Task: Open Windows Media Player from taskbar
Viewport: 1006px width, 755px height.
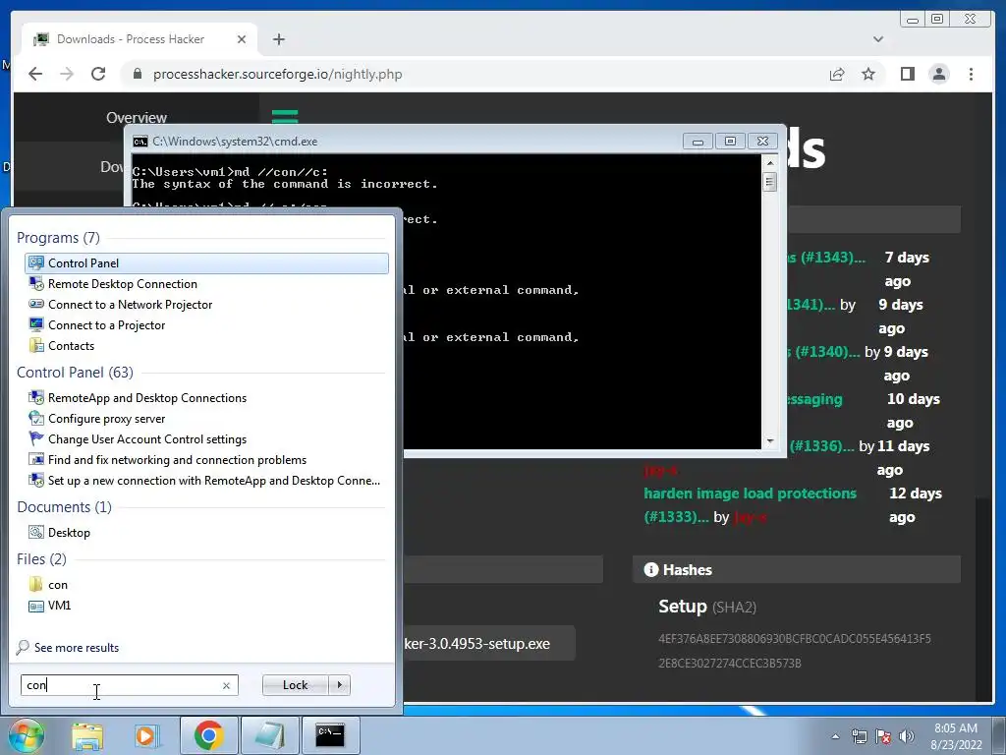Action: [x=147, y=735]
